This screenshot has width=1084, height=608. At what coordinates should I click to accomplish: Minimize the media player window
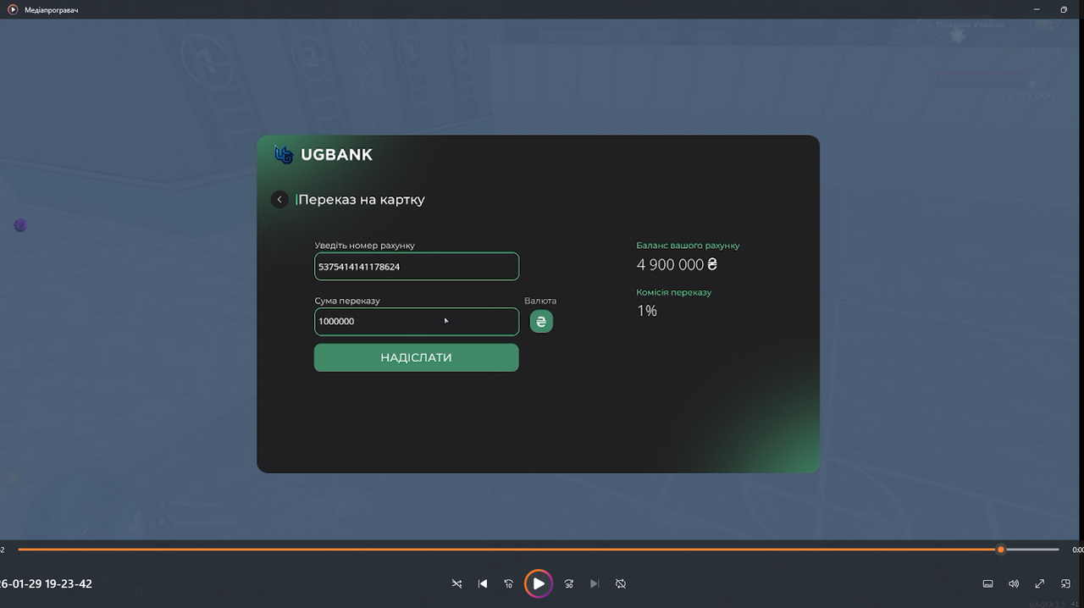[x=1037, y=9]
